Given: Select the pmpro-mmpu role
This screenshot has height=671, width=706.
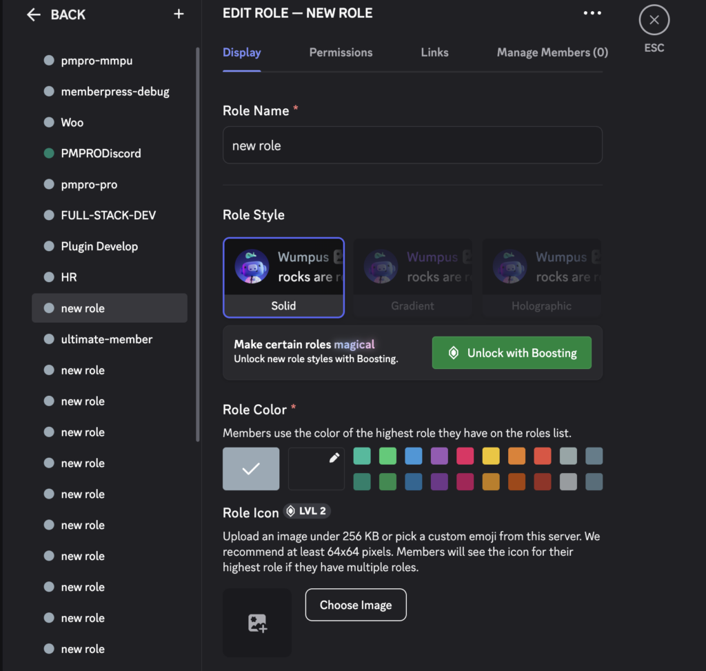Looking at the screenshot, I should click(x=110, y=61).
